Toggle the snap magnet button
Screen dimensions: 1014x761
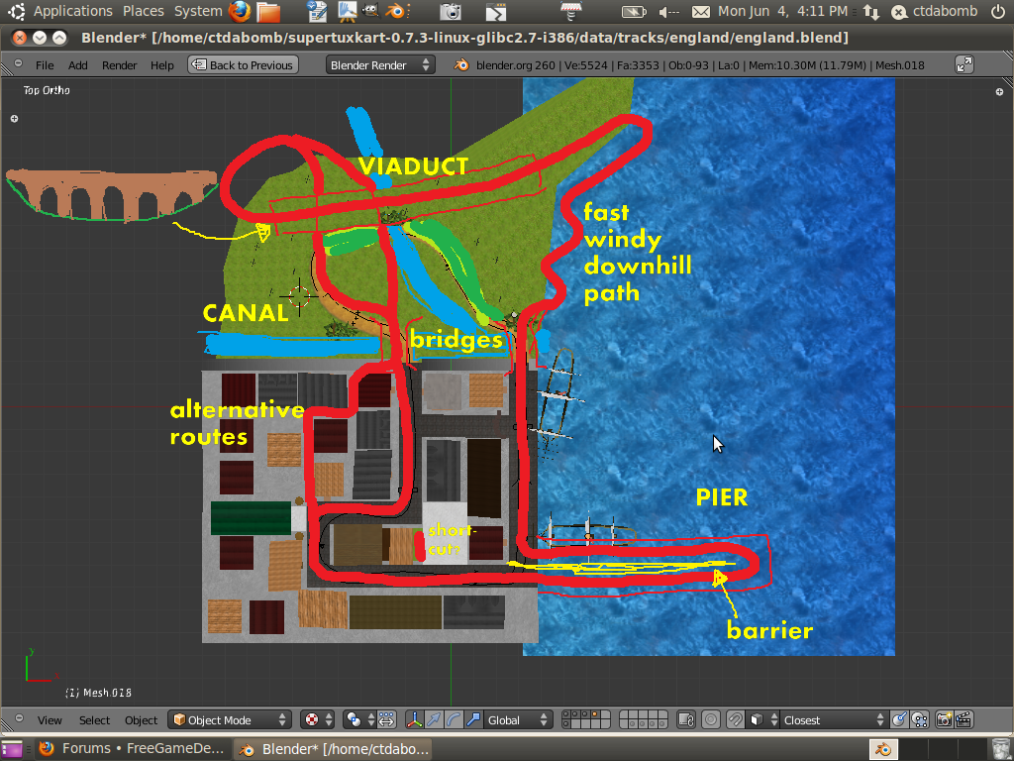736,720
